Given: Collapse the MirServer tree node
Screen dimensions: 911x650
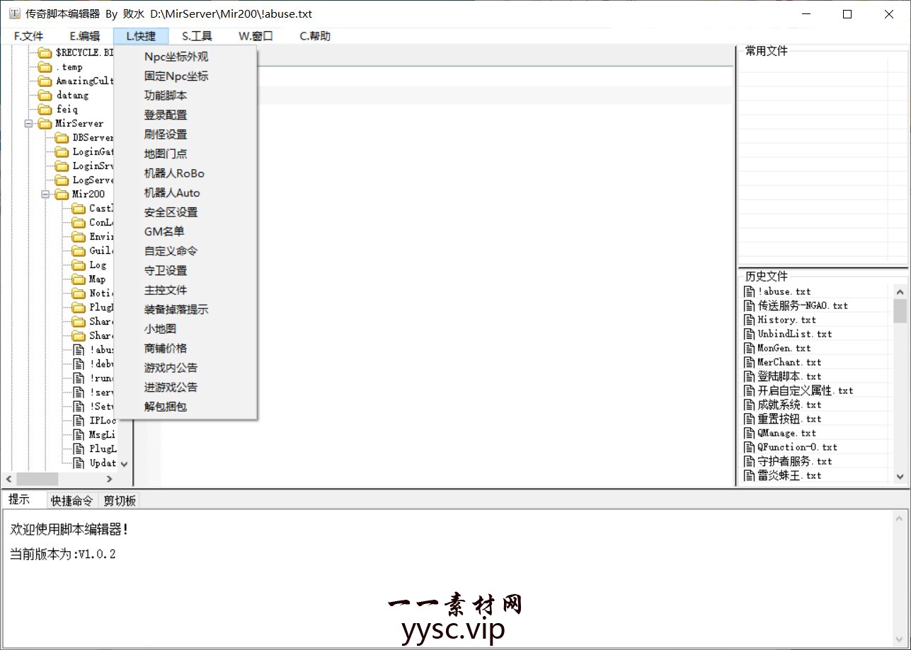Looking at the screenshot, I should click(x=29, y=124).
